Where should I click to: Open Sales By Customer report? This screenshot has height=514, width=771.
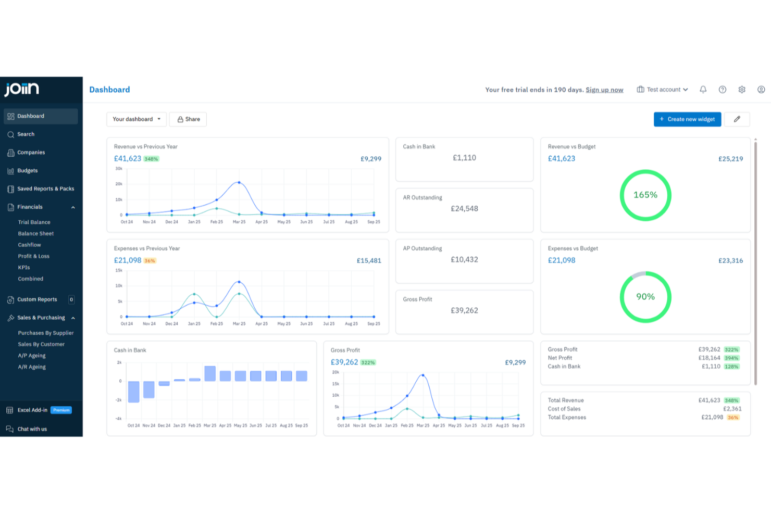click(41, 344)
